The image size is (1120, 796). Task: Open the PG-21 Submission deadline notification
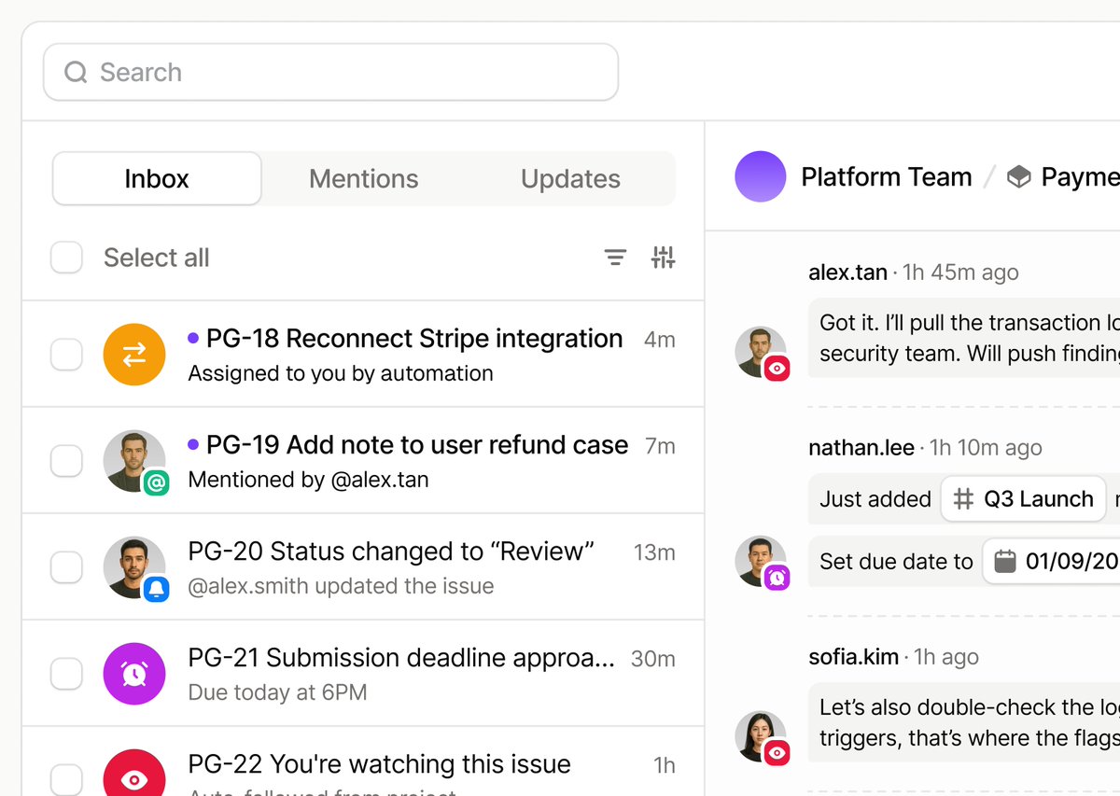(401, 659)
